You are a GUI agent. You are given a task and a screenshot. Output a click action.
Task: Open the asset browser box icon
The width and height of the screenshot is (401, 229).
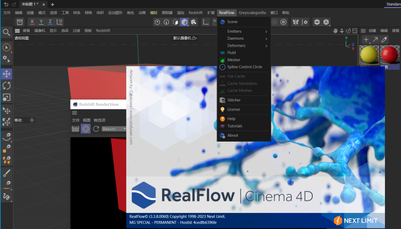pos(20,22)
